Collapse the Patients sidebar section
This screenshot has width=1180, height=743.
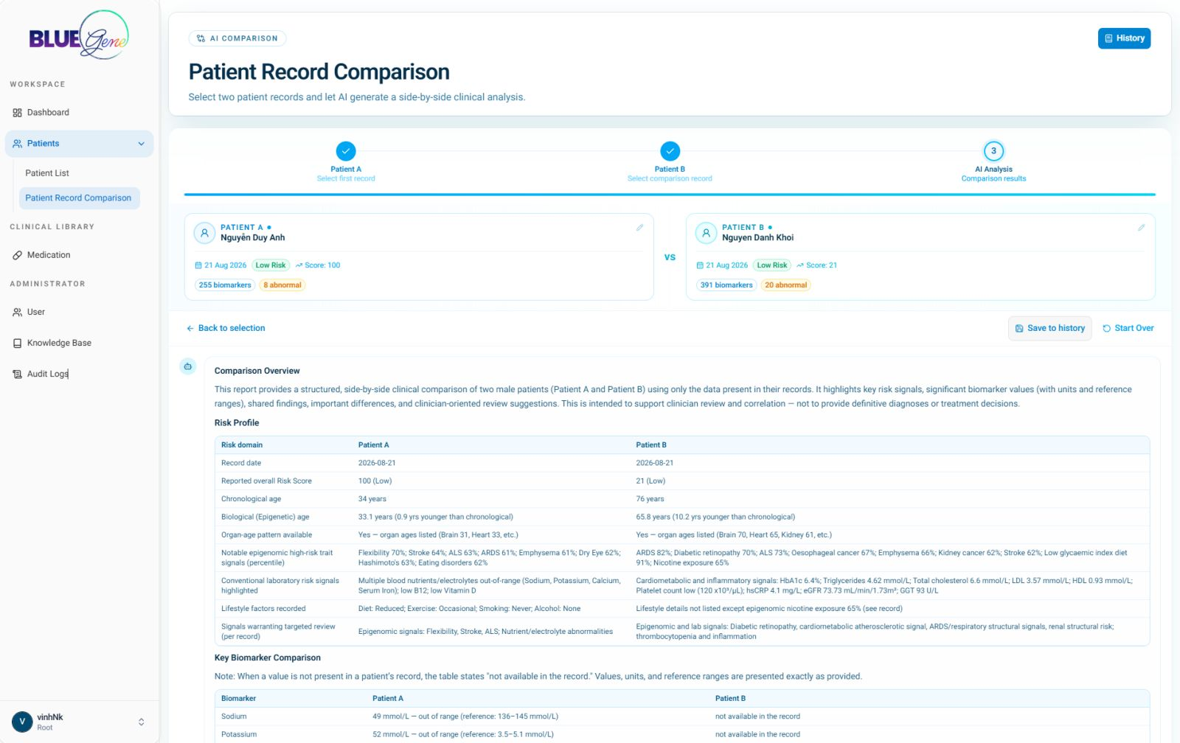141,144
